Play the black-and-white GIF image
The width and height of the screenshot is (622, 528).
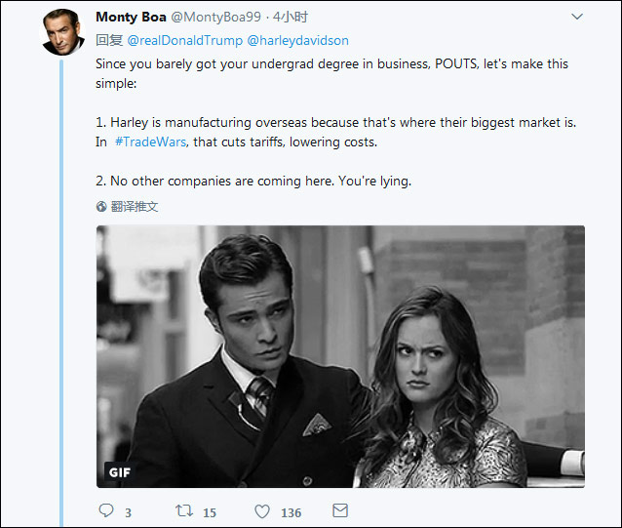click(340, 355)
